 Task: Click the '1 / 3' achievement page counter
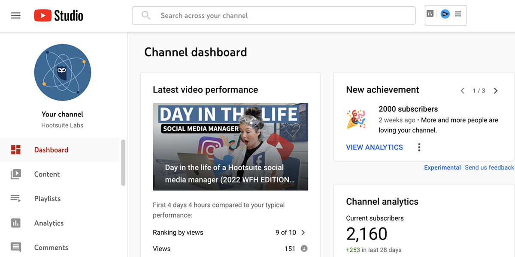coord(479,91)
